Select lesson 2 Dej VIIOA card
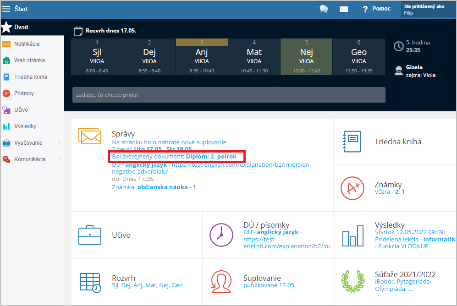This screenshot has height=306, width=457. pyautogui.click(x=149, y=57)
